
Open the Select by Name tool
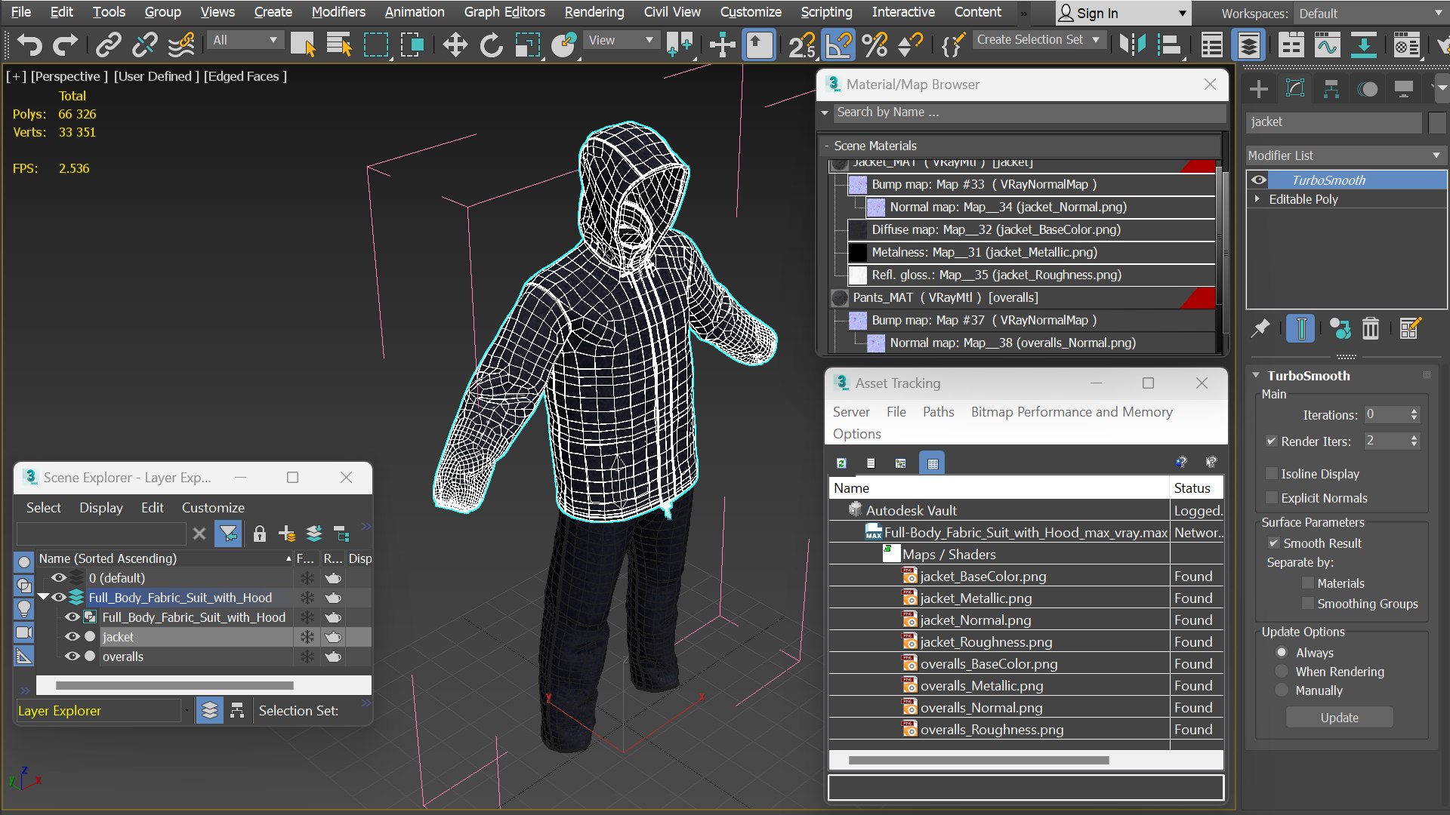pyautogui.click(x=339, y=45)
